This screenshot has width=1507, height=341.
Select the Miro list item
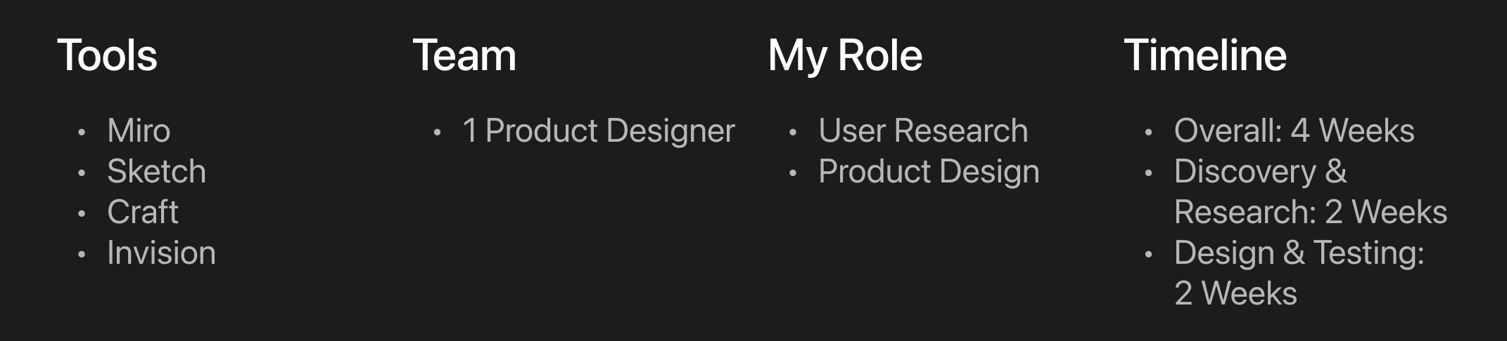(139, 131)
